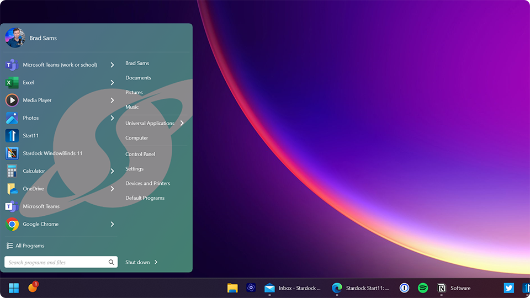Expand the Google Chrome jump list arrow
The height and width of the screenshot is (298, 530).
(112, 224)
